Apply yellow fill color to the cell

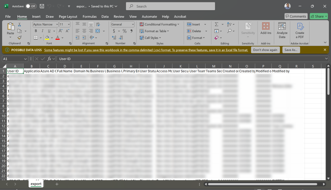click(x=47, y=38)
